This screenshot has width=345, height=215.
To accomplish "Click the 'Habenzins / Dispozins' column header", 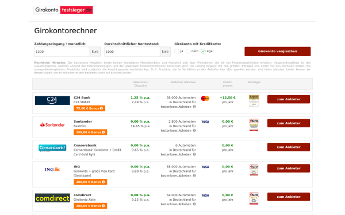I will pyautogui.click(x=140, y=84).
